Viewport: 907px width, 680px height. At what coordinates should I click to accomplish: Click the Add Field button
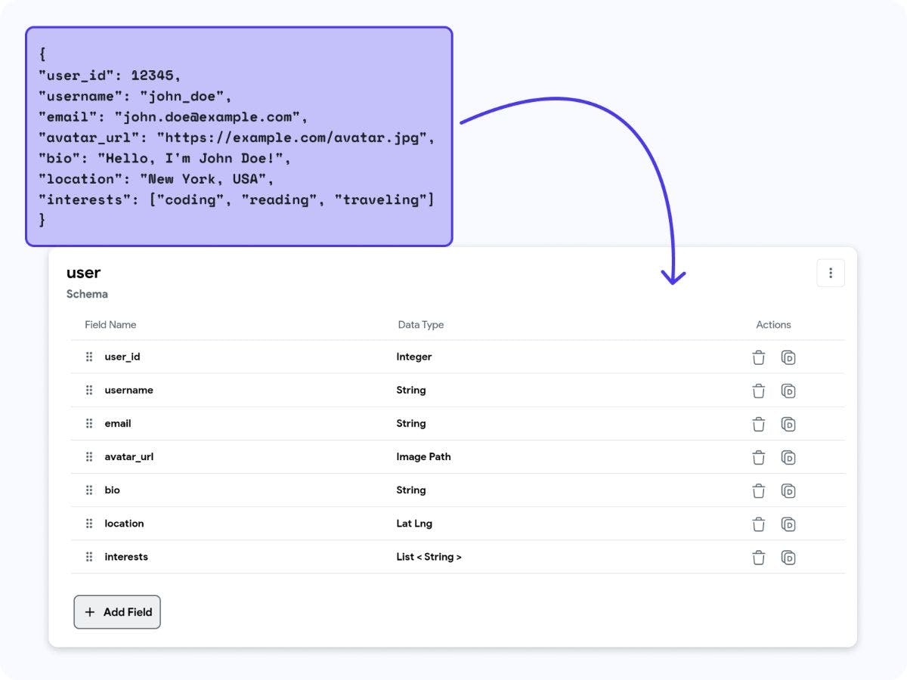tap(117, 612)
